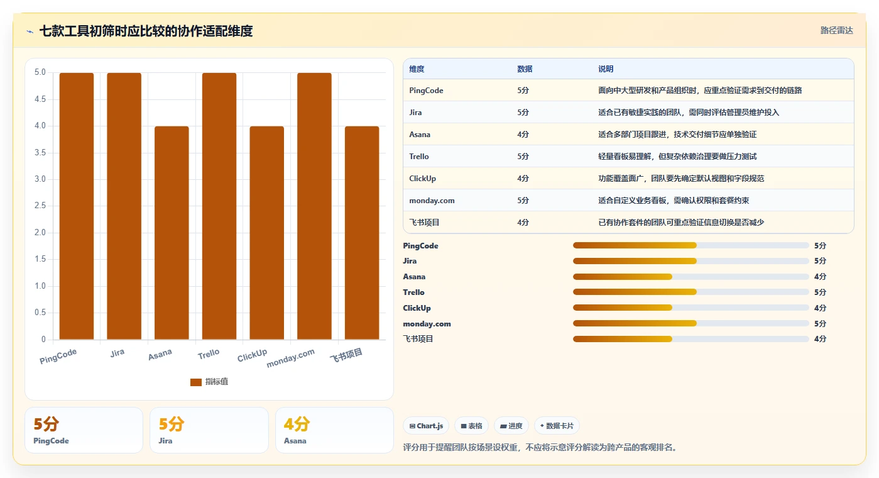Click the Jira progress bar
This screenshot has width=879, height=478.
click(x=691, y=261)
